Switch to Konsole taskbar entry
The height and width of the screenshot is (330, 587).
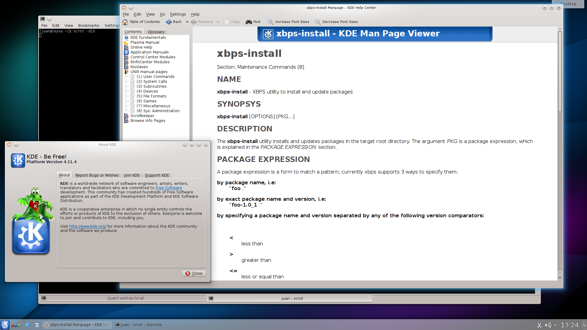138,325
